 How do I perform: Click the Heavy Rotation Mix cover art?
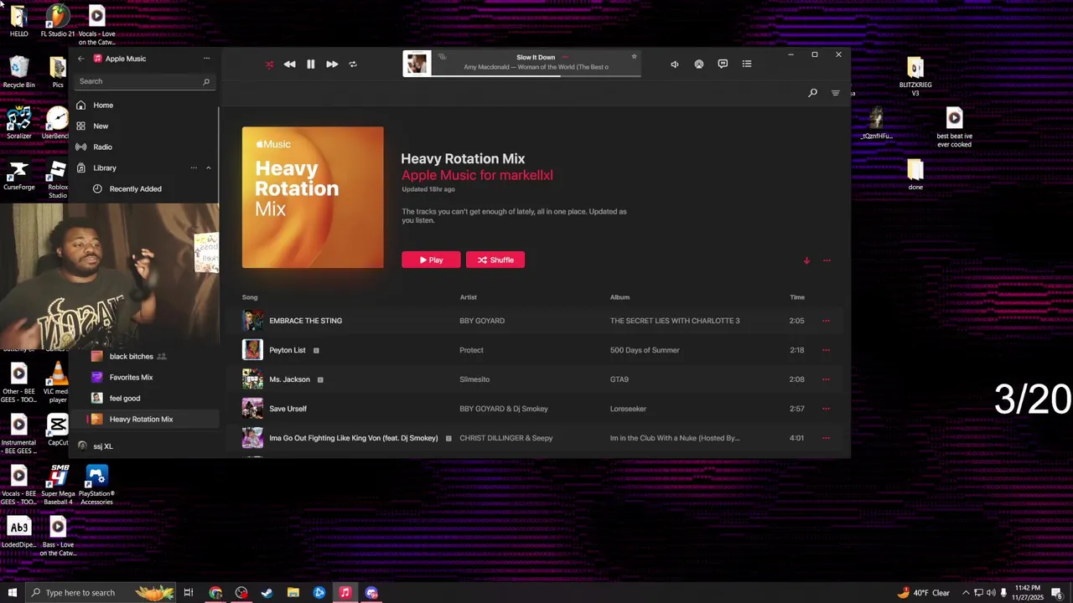313,198
